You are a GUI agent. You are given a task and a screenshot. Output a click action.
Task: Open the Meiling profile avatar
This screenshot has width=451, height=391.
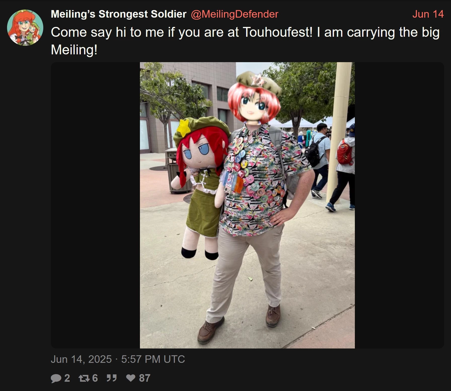tap(25, 28)
